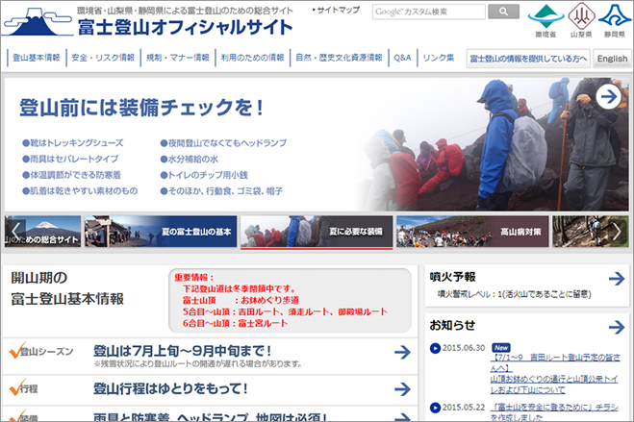Click the New badge in news
The image size is (634, 422).
point(501,347)
